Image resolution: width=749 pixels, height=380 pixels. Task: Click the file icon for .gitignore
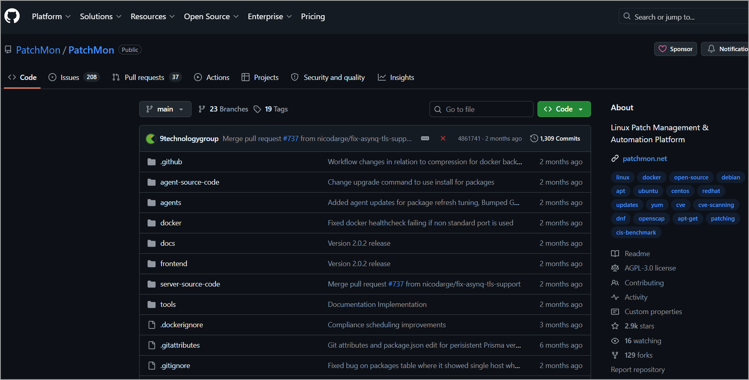point(152,366)
